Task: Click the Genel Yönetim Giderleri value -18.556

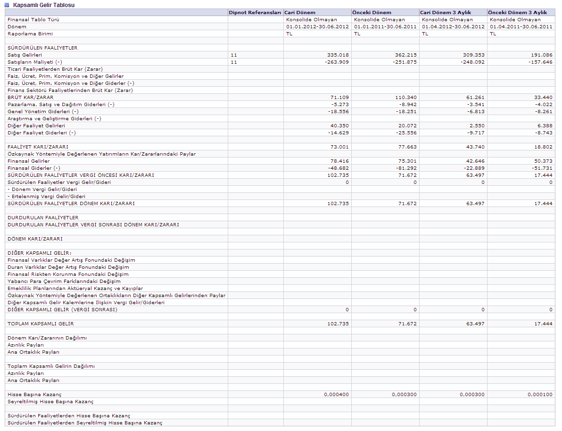Action: [339, 111]
